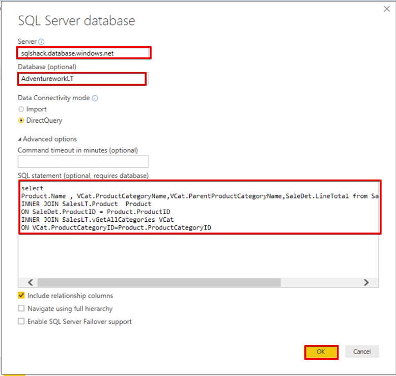Click the Server info icon
Image resolution: width=396 pixels, height=376 pixels.
tap(42, 42)
